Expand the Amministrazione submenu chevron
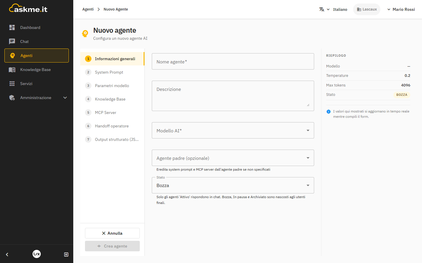The image size is (422, 263). [65, 98]
